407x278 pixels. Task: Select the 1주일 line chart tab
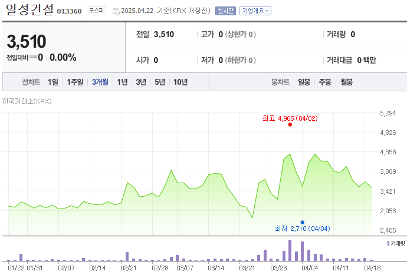click(x=75, y=82)
